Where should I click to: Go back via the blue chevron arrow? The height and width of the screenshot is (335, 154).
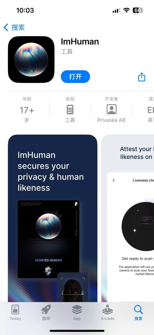[6, 27]
